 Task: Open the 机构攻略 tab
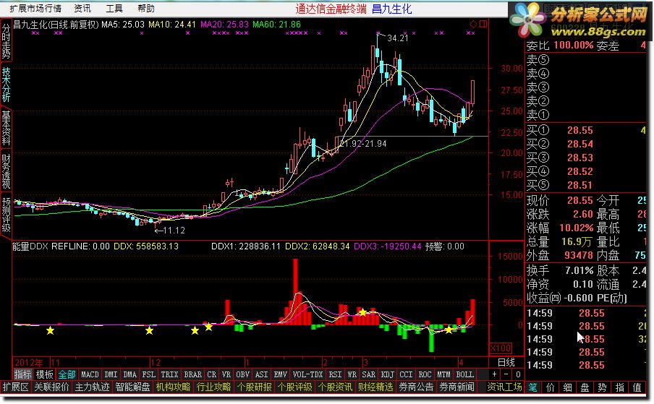(173, 387)
